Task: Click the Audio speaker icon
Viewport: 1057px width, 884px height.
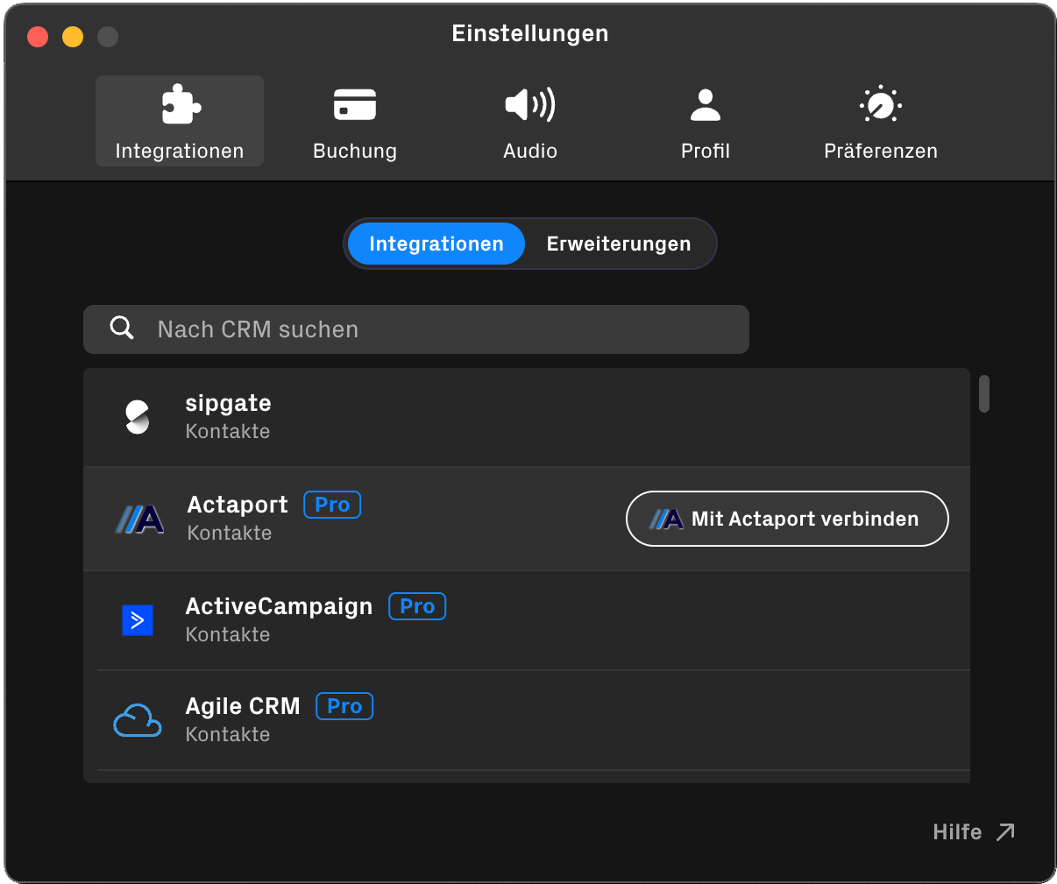Action: coord(529,103)
